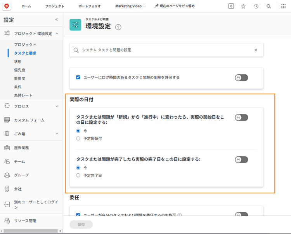Click the 会社 building icon

(x=7, y=189)
